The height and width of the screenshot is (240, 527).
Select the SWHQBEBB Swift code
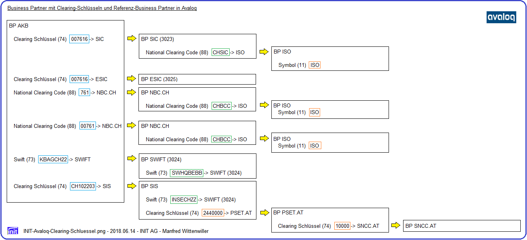coord(187,173)
